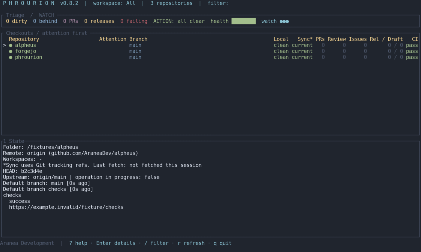Screen dimensions: 421x252
Task: Click 'clean' local status in alpheus row
Action: (x=281, y=45)
